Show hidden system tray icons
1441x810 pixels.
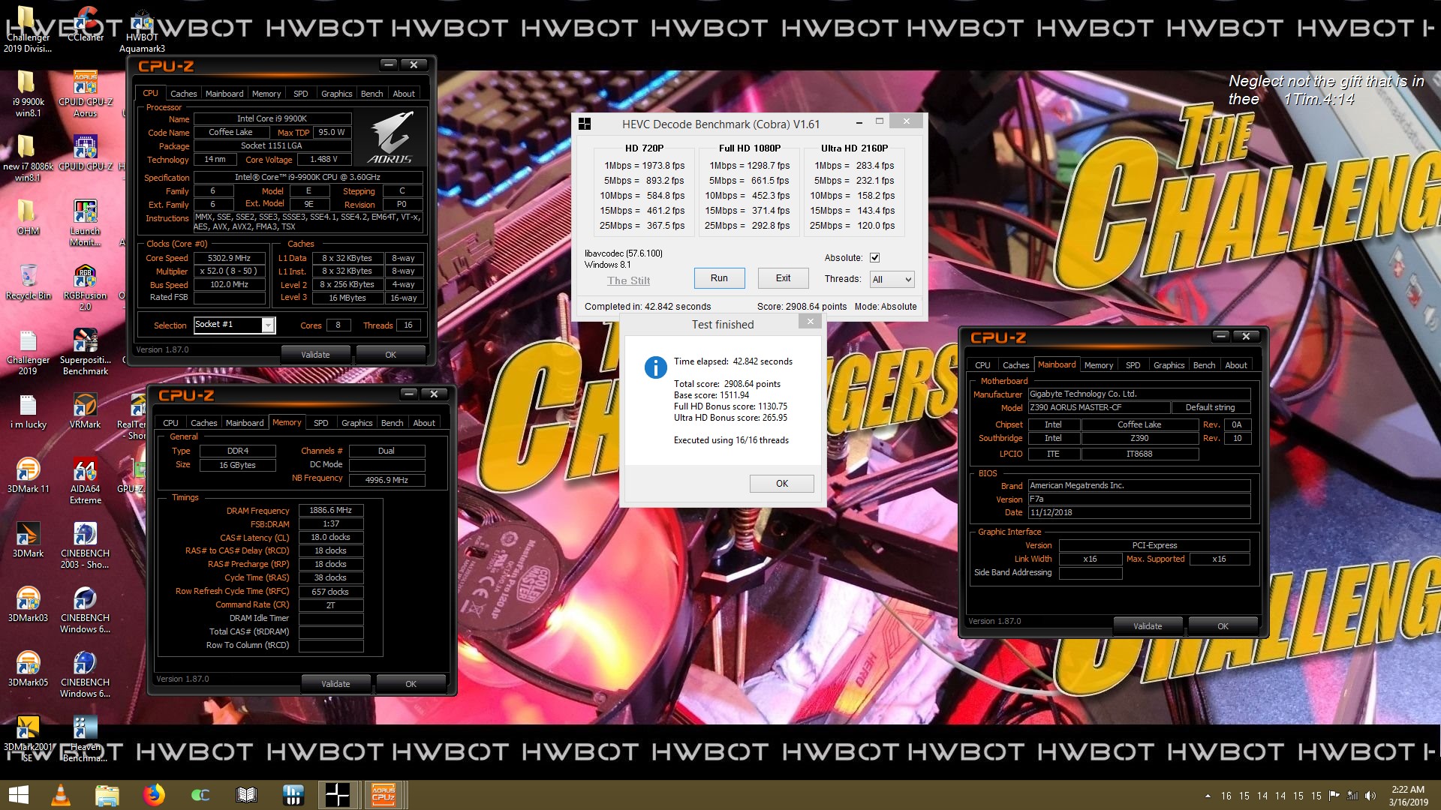click(1208, 796)
